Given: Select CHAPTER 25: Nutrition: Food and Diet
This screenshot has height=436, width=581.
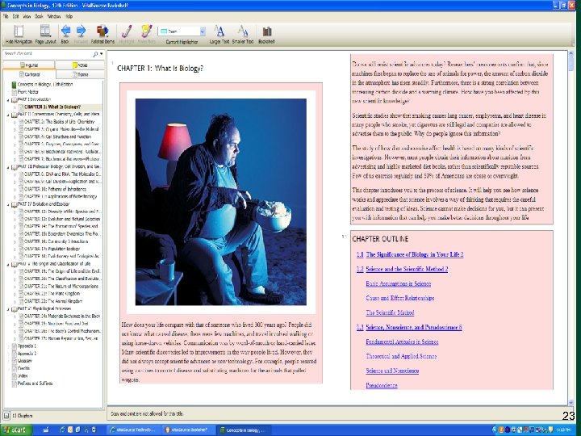Looking at the screenshot, I should pos(56,324).
